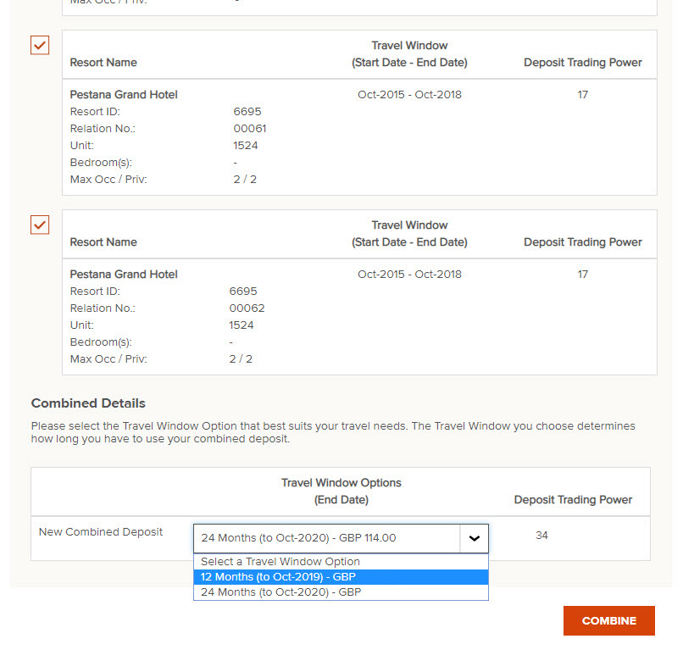Uncheck the deposit with Relation No. 00061
Viewport: 683px width, 661px height.
click(40, 45)
